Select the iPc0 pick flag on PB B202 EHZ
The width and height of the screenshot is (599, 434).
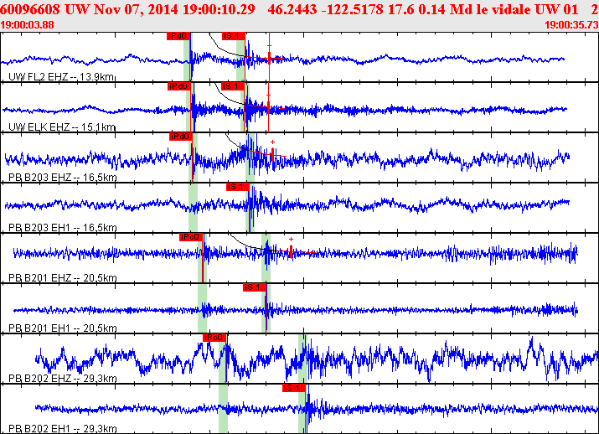pos(214,338)
